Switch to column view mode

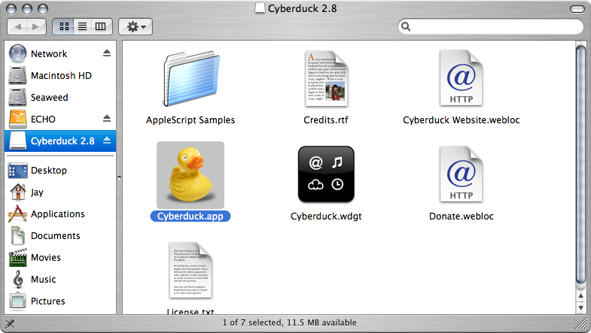coord(102,26)
